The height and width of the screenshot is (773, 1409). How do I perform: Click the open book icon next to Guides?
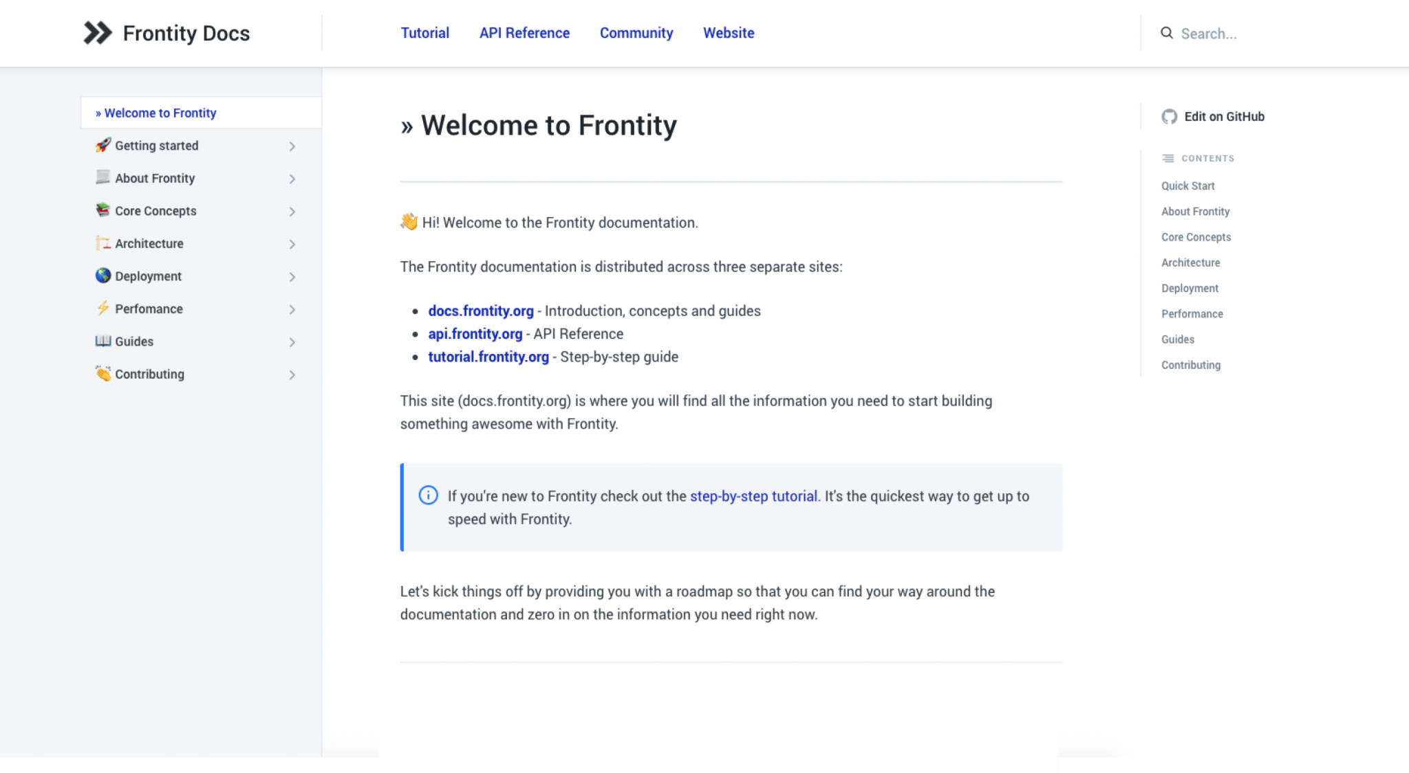(102, 341)
